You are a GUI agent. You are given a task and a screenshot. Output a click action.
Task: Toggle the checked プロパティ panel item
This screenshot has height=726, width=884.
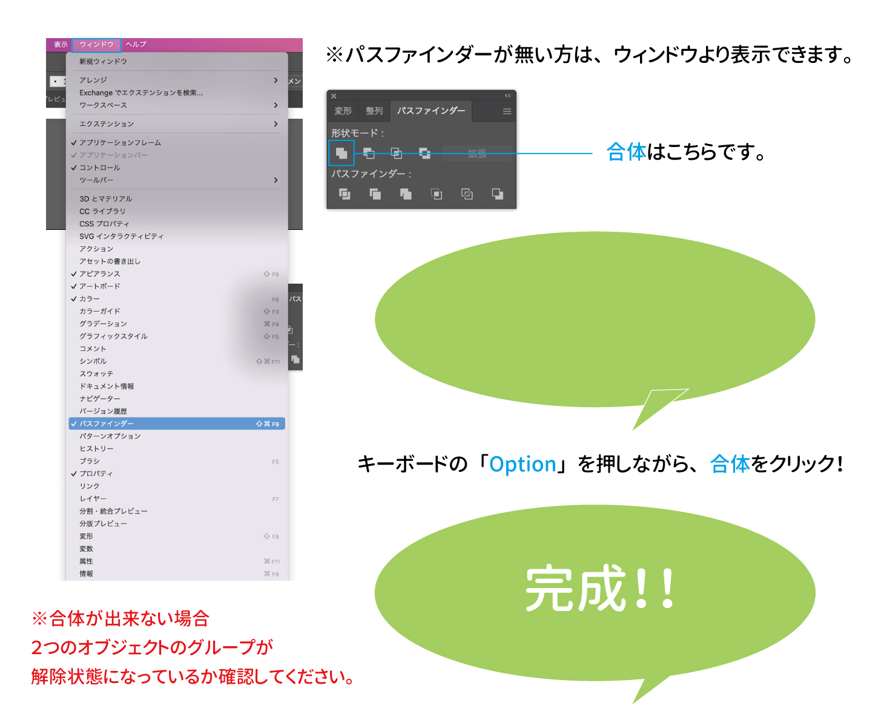(177, 474)
